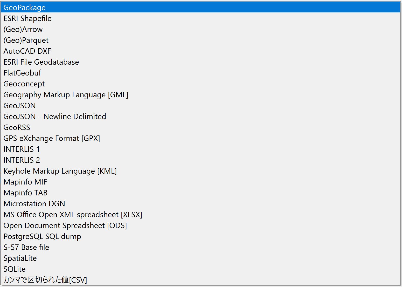Choose SpatiaLite from the list

200,258
